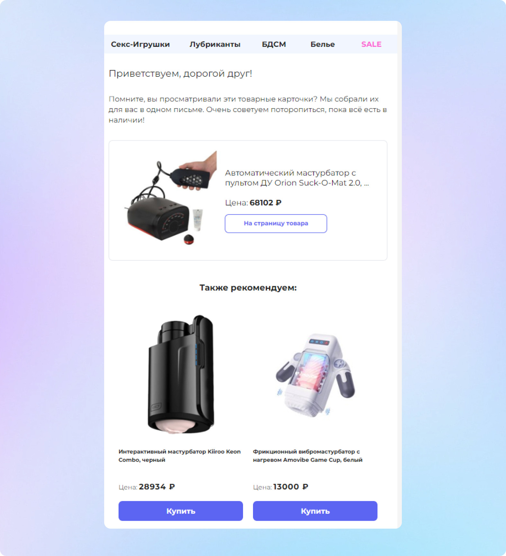Click the 28934 ₽ price
This screenshot has width=506, height=556.
[157, 487]
